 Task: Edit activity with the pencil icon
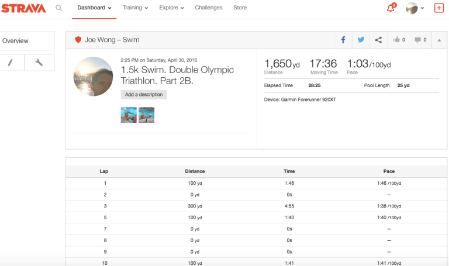(x=11, y=63)
